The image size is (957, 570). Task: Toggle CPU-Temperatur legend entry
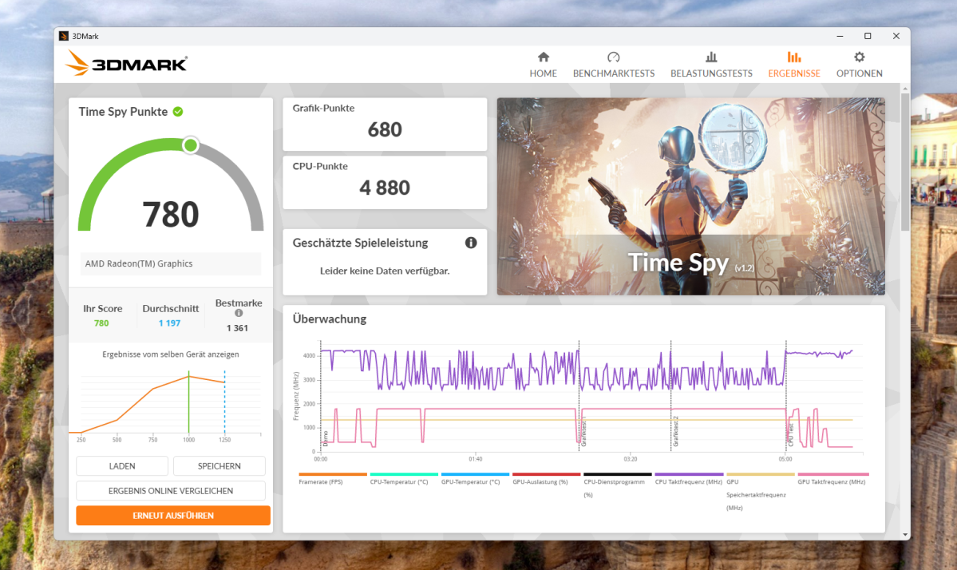pos(403,479)
